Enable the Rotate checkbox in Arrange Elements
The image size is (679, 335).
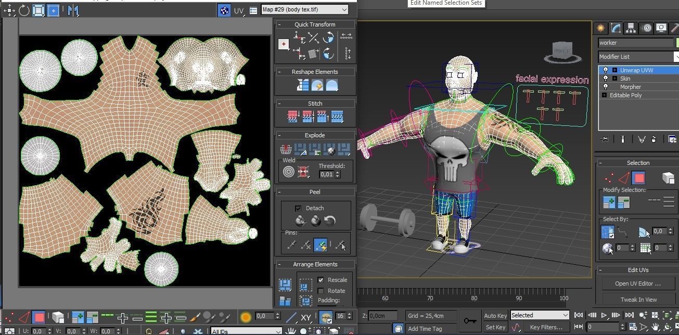pyautogui.click(x=321, y=291)
